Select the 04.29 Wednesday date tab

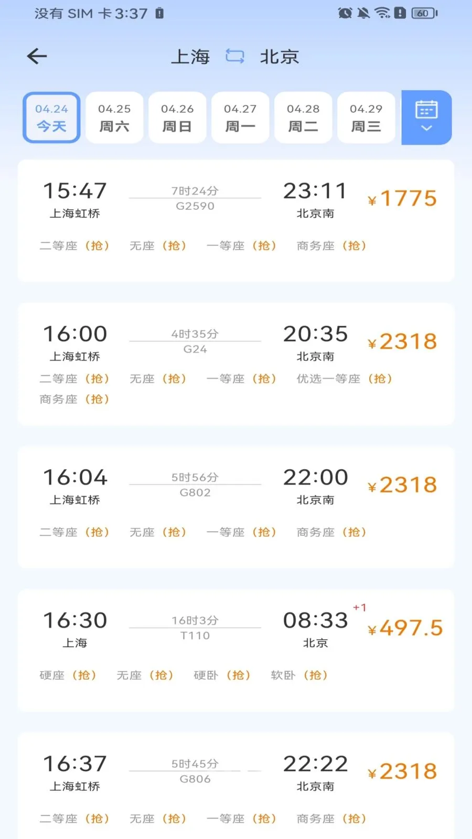point(366,117)
